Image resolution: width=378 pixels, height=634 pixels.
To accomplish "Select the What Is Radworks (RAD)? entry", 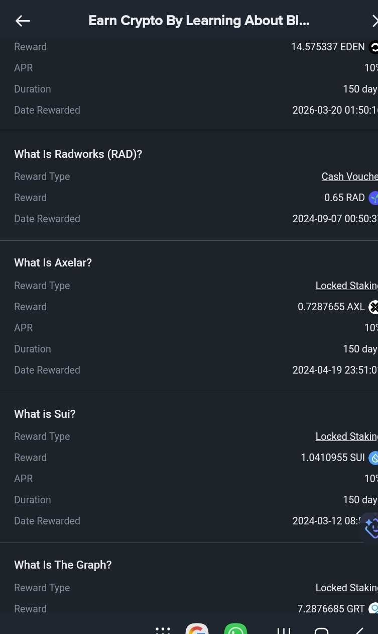I will pos(78,154).
